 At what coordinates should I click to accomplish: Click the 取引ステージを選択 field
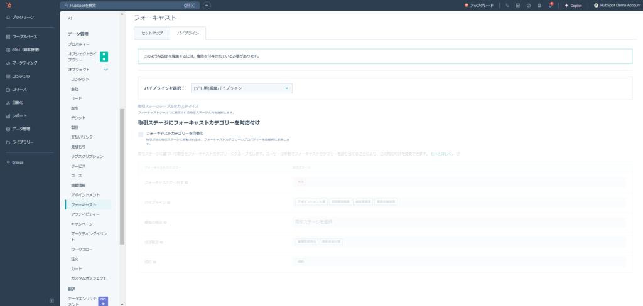click(x=459, y=222)
